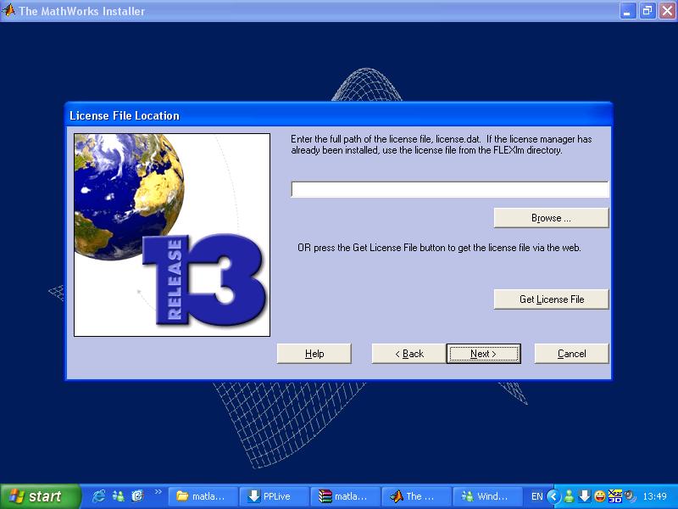Open the Messenger icon in Quick Launch

point(118,496)
